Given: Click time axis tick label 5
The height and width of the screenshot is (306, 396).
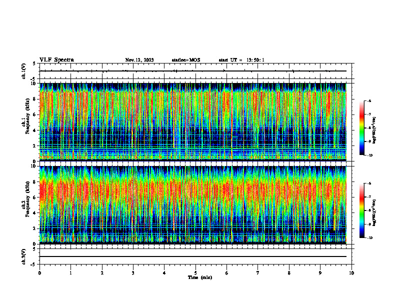Looking at the screenshot, I should (x=195, y=273).
